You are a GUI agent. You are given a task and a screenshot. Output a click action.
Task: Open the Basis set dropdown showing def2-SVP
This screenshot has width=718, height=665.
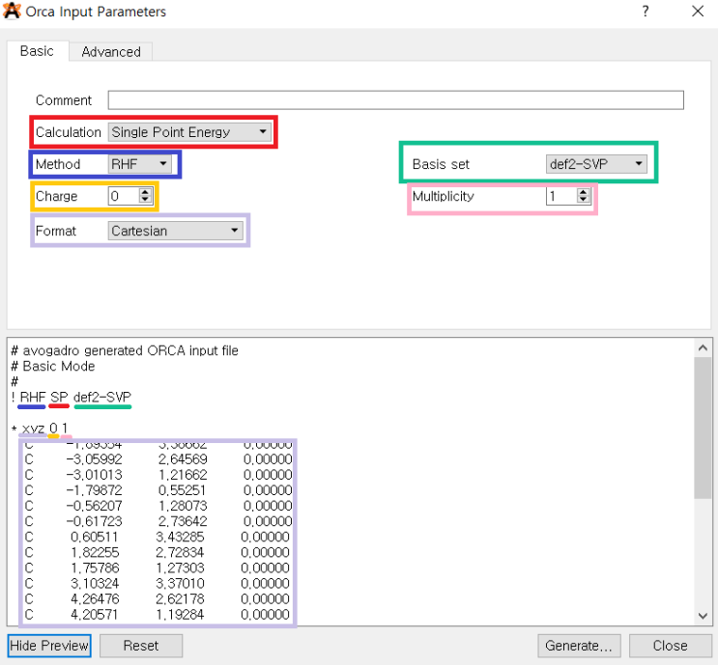[x=596, y=164]
